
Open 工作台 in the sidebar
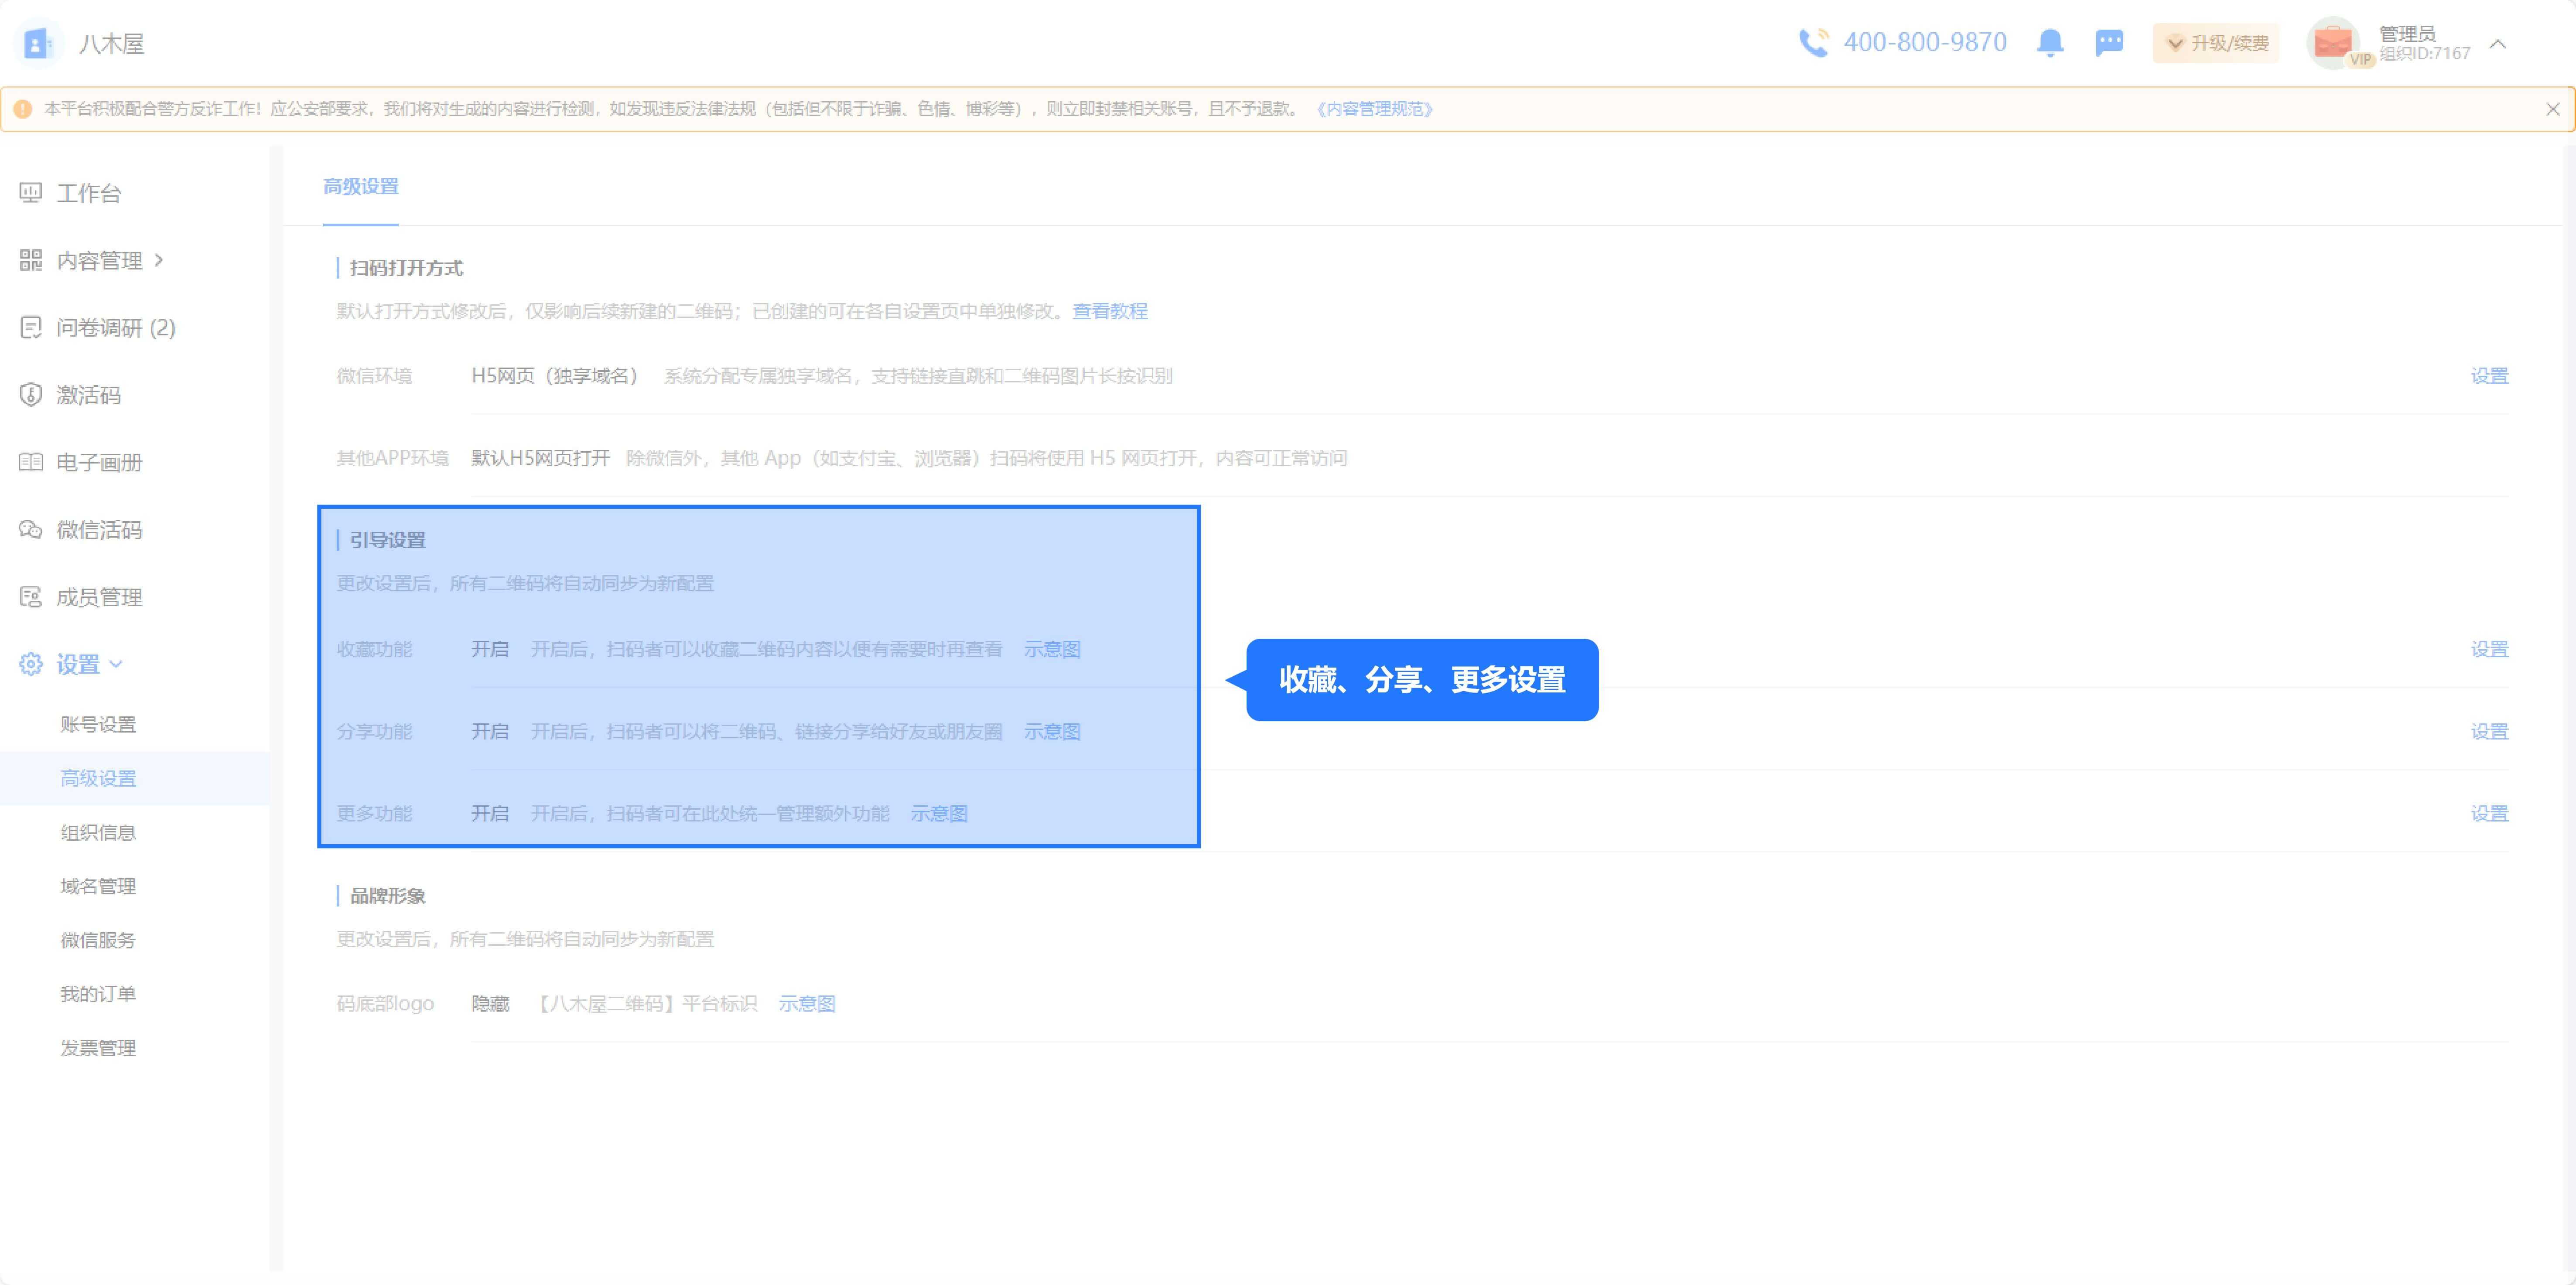click(88, 193)
